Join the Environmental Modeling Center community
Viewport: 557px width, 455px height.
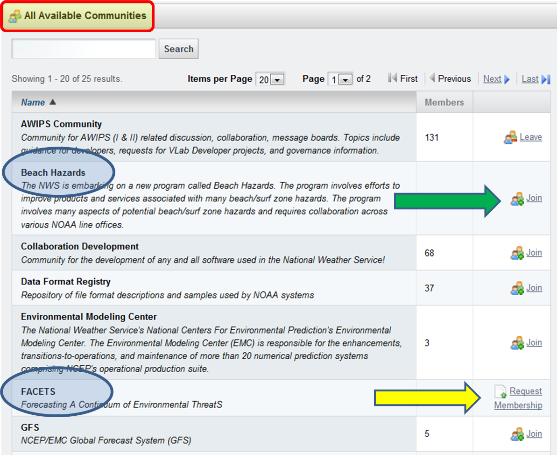pos(534,343)
